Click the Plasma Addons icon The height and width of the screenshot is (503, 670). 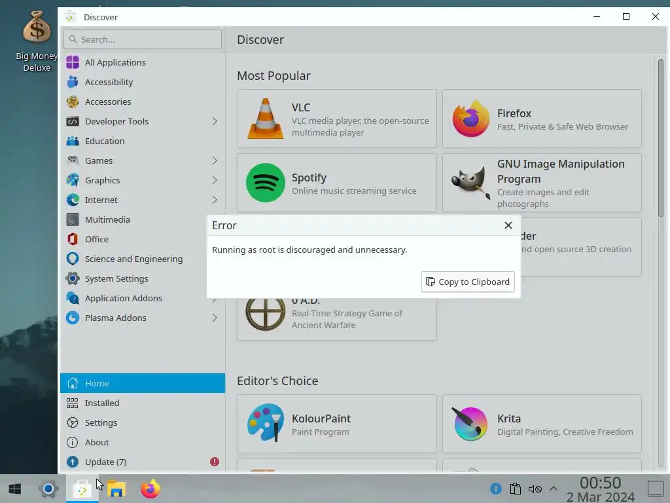[73, 318]
